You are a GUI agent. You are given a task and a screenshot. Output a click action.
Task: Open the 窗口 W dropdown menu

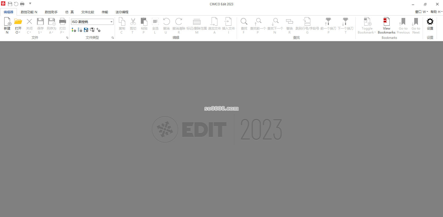click(421, 12)
